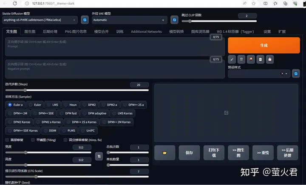306x185 pixels.
Task: Adjust the CFG Scale slider
Action: pos(77,177)
